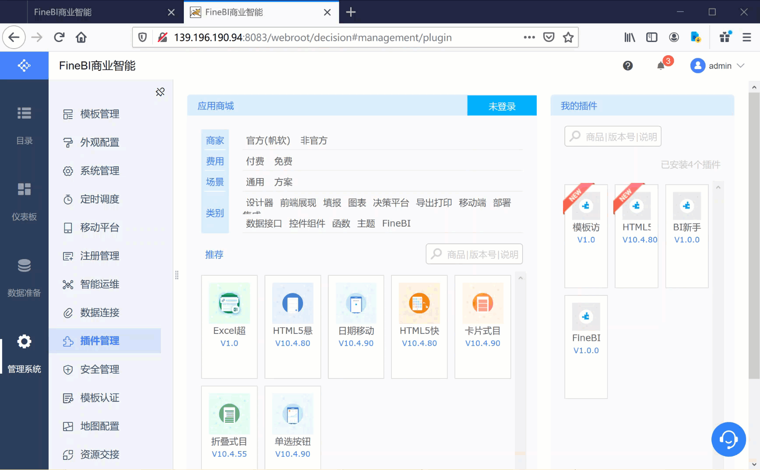Filter category by 设计器
This screenshot has height=470, width=760.
[260, 203]
